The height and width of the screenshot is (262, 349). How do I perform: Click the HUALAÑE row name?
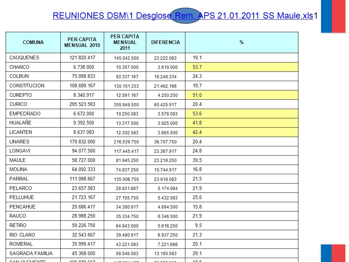(20, 123)
